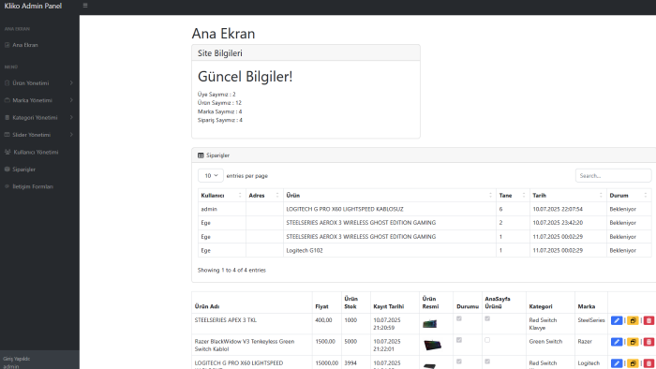The height and width of the screenshot is (369, 656).
Task: Delete STEELSERIES APEX 3 TKL with red trash
Action: (649, 320)
